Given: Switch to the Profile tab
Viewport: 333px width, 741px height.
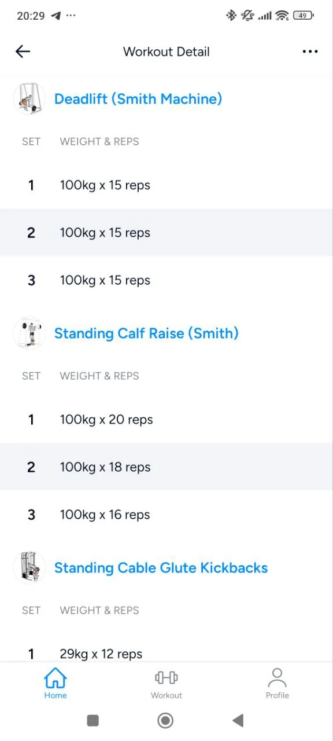Looking at the screenshot, I should (277, 683).
